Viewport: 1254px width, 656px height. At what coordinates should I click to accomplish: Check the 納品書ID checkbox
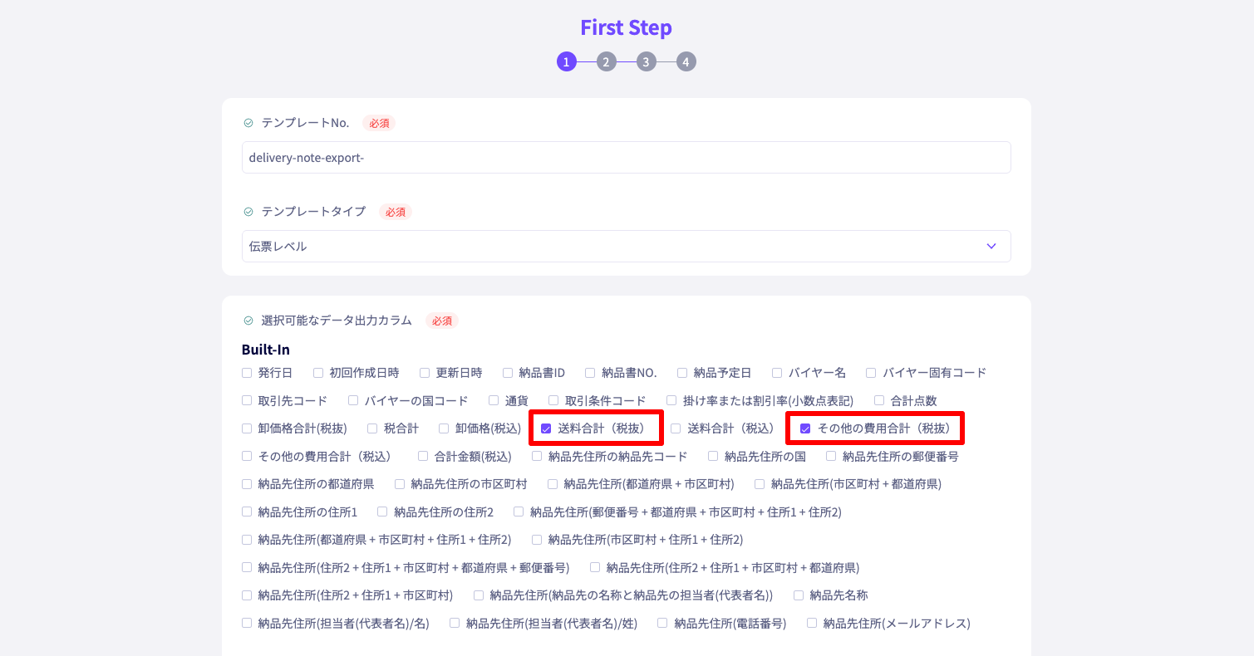(508, 373)
